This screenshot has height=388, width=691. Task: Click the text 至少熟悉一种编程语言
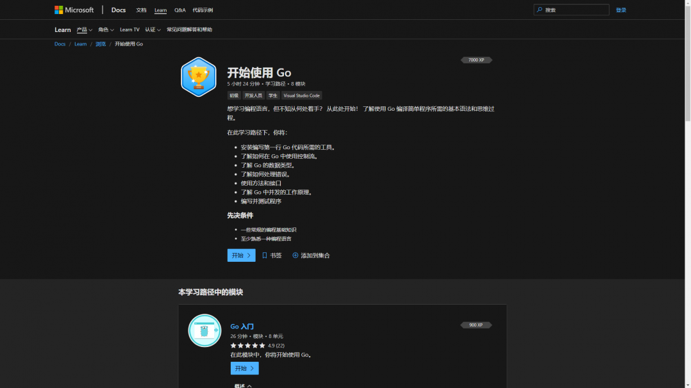pos(266,239)
